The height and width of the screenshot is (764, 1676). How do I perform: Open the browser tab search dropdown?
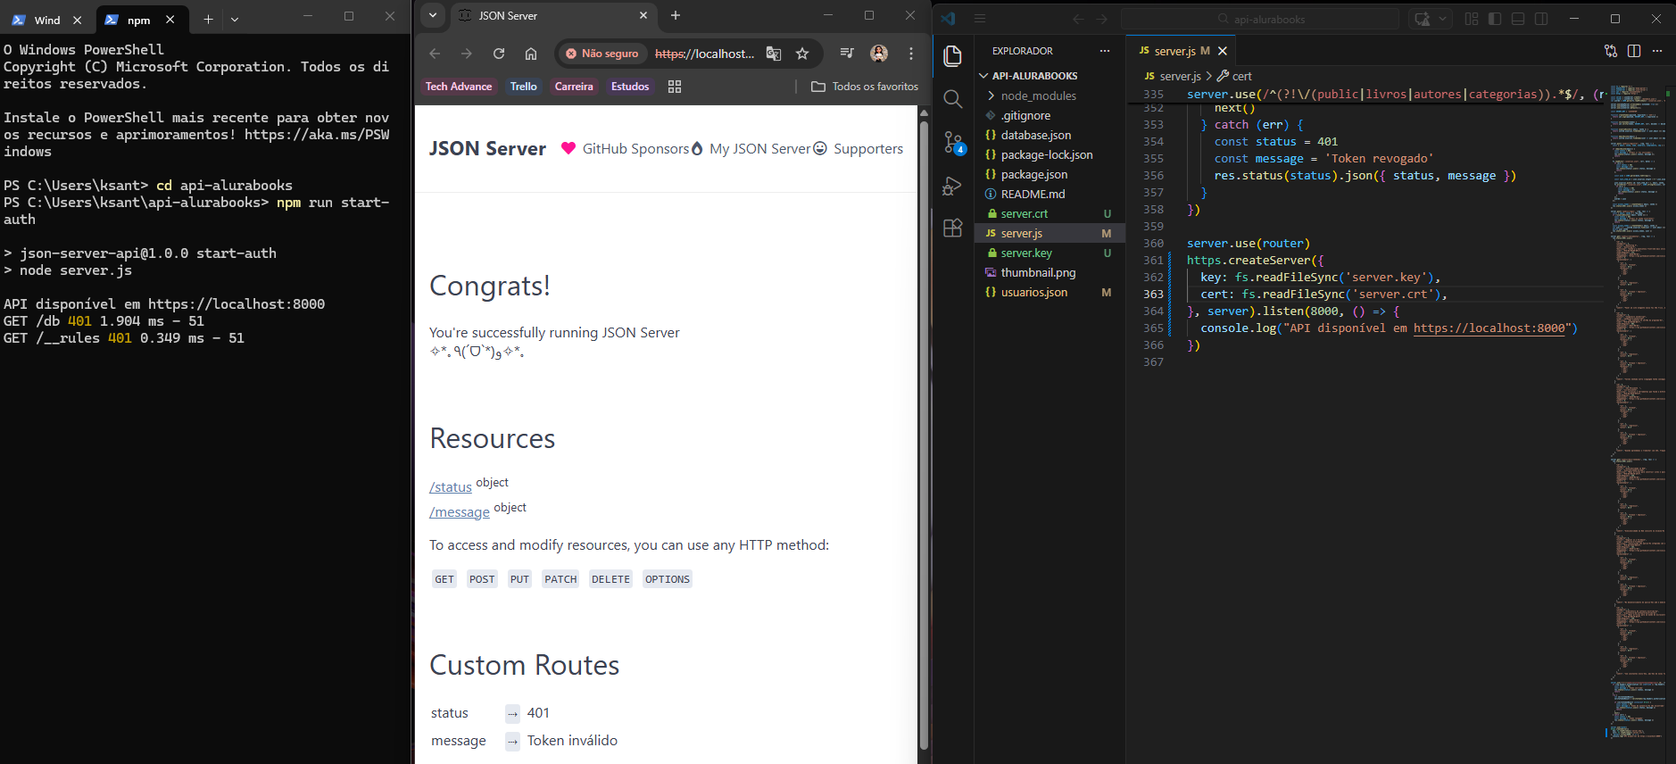coord(433,15)
